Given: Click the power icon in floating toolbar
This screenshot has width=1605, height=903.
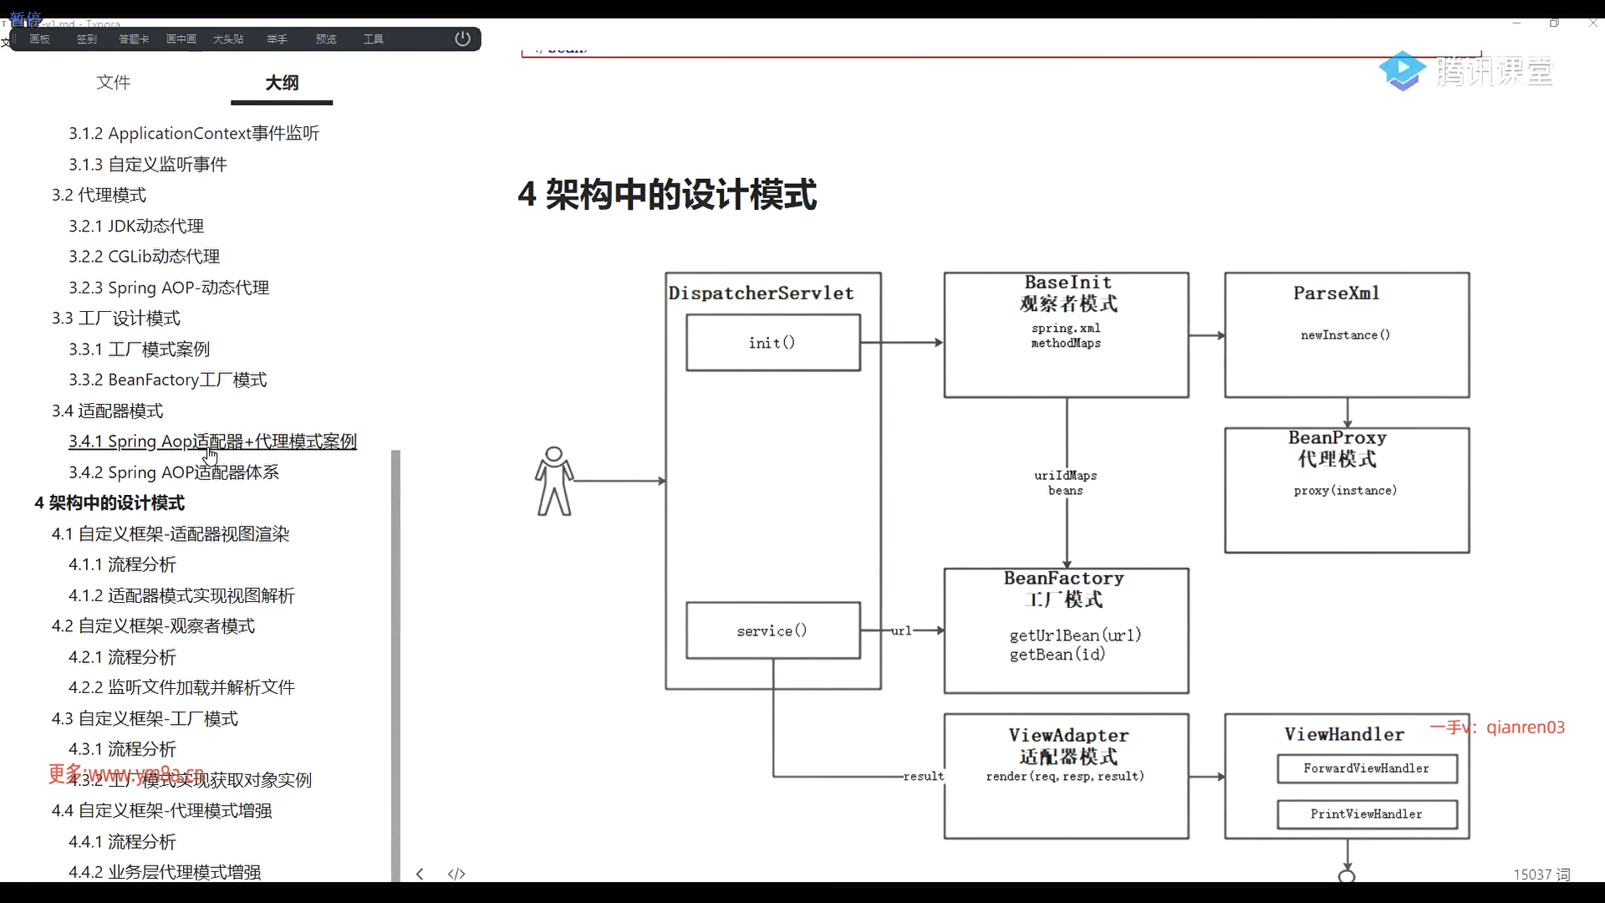Looking at the screenshot, I should [462, 38].
